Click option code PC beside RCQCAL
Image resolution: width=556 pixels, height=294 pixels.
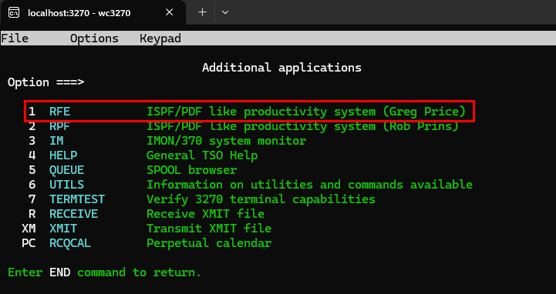(29, 243)
